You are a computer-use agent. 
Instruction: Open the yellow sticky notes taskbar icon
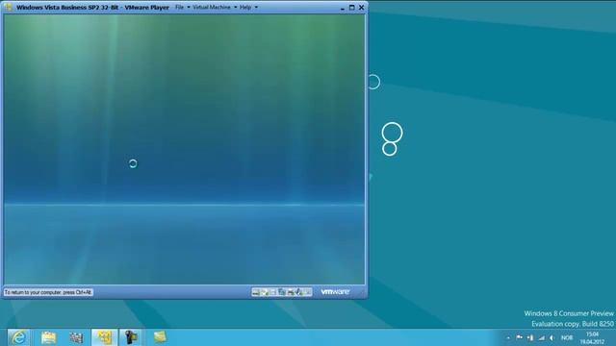coord(160,337)
